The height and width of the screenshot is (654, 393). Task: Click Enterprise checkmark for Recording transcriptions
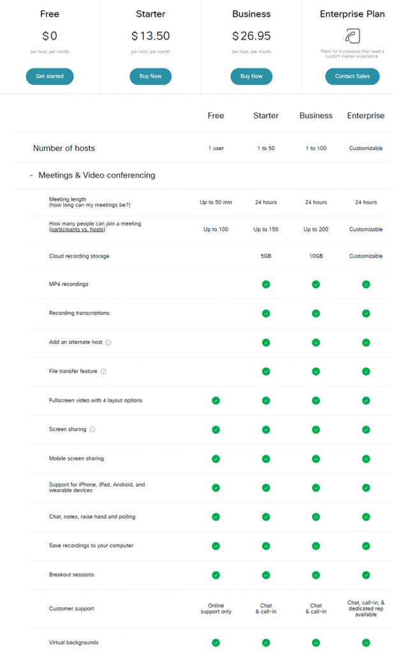[366, 314]
